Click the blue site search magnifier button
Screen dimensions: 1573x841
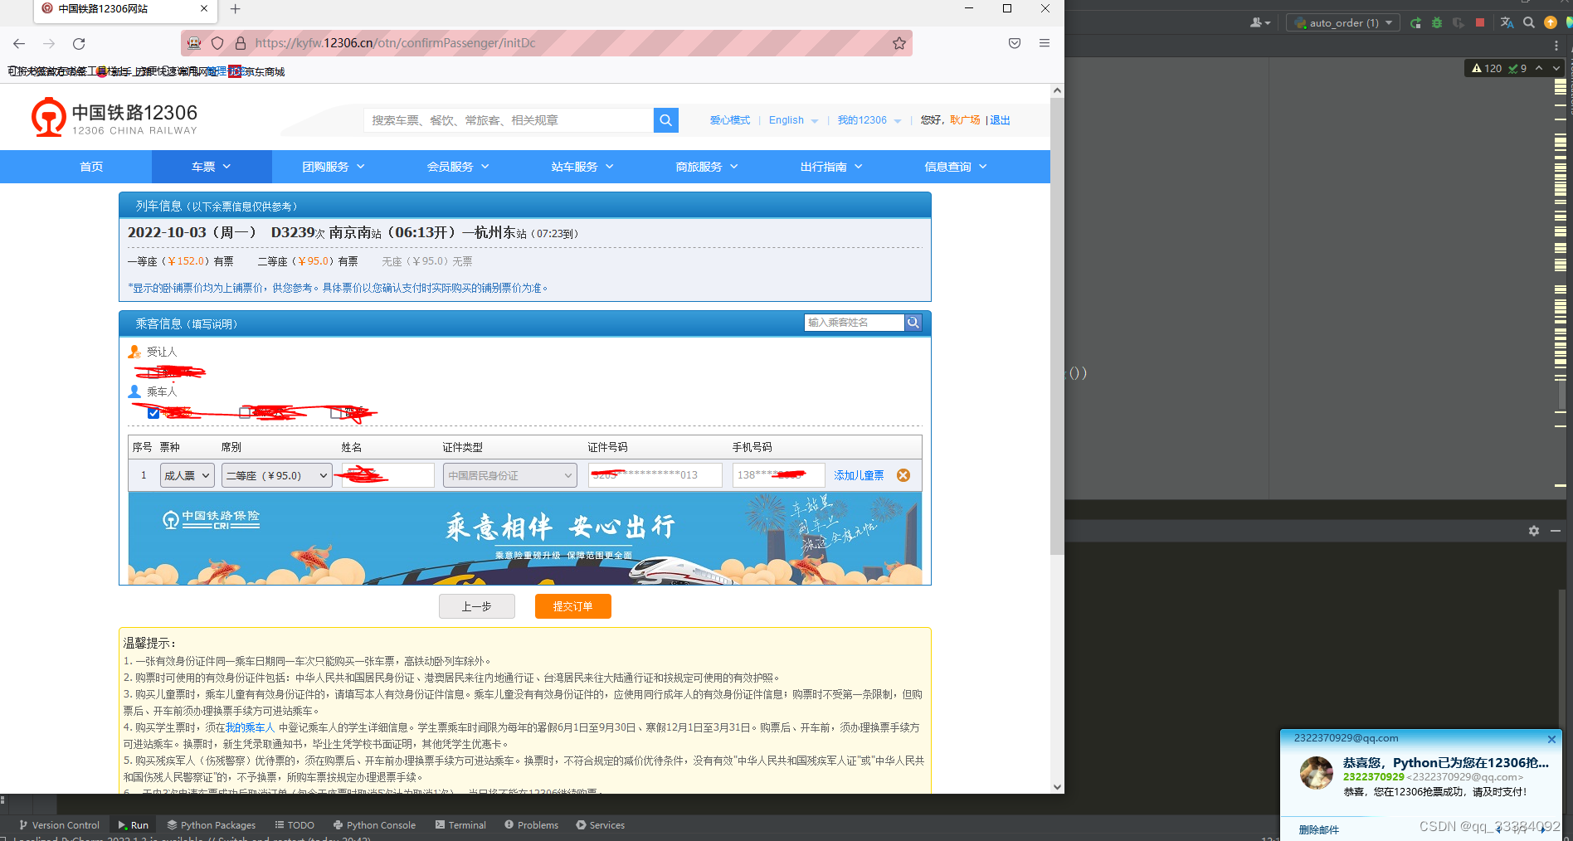coord(665,120)
